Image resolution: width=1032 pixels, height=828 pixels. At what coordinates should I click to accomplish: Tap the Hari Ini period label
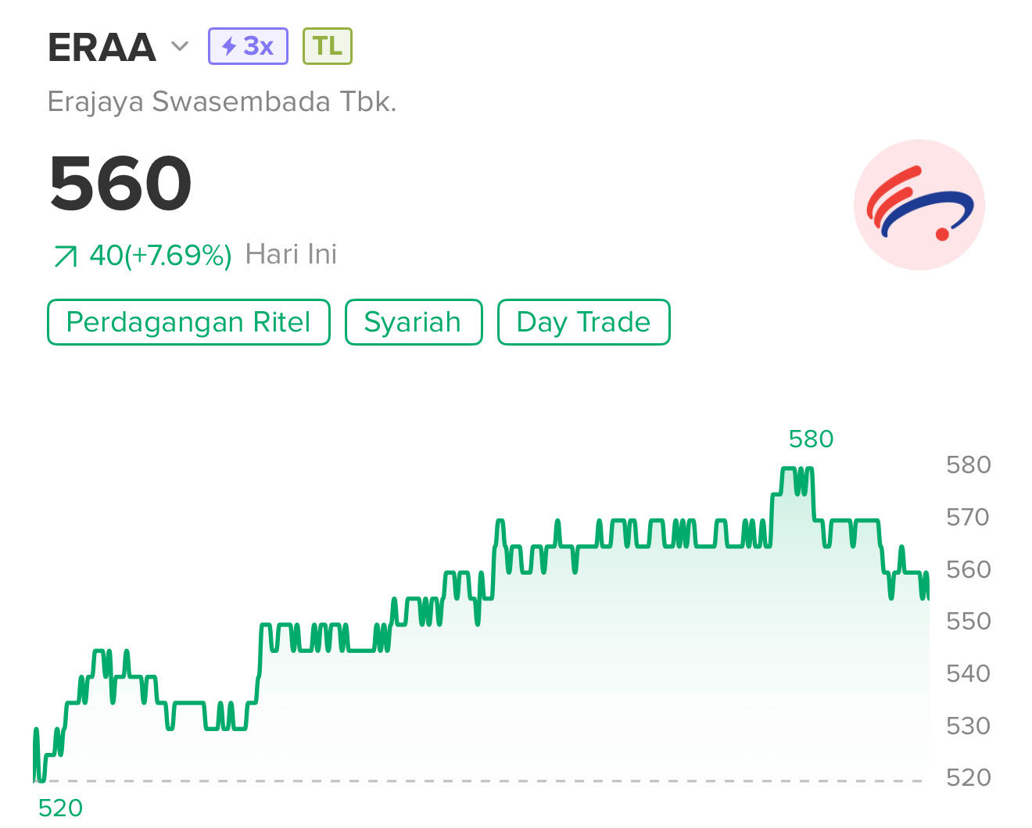[291, 254]
